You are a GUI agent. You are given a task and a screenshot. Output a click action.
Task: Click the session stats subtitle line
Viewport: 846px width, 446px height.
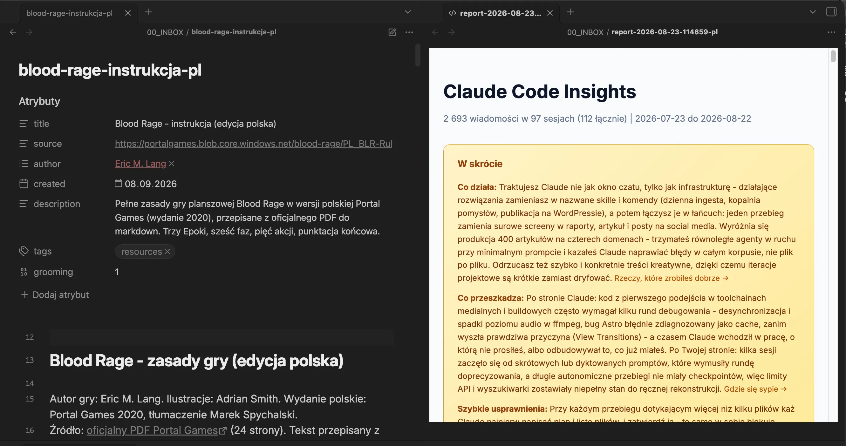click(x=597, y=118)
